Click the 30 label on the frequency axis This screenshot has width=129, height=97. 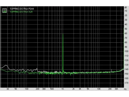pyautogui.click(x=8, y=89)
